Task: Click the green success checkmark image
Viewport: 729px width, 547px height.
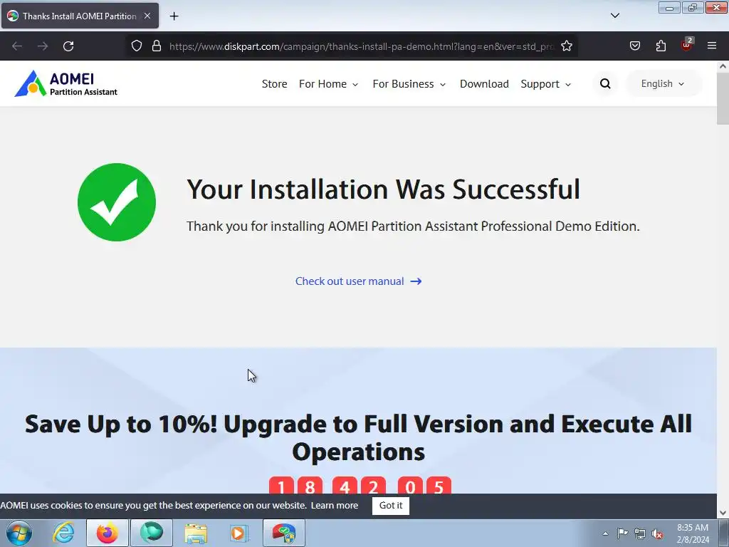Action: (117, 202)
